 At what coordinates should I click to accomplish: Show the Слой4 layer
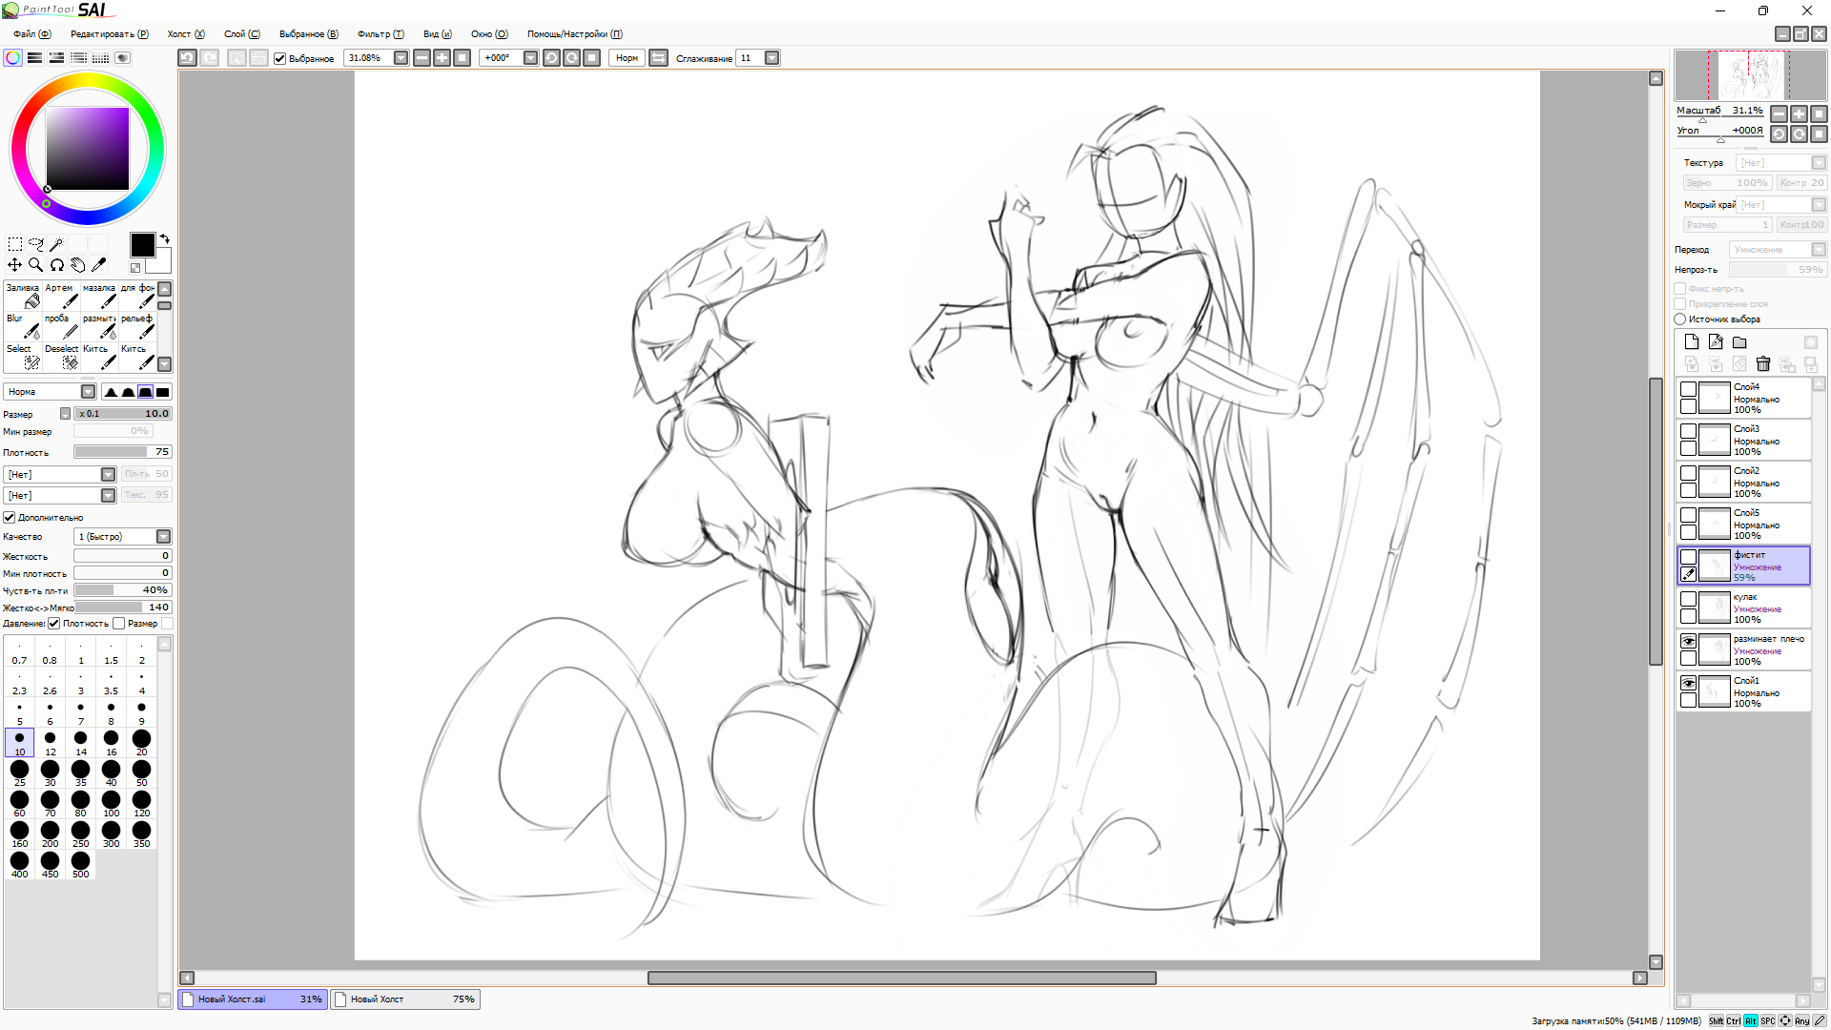[x=1688, y=390]
